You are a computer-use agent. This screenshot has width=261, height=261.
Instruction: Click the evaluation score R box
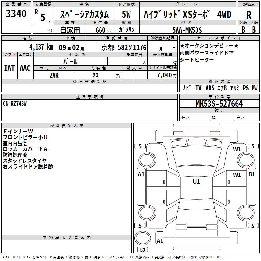click(x=248, y=15)
